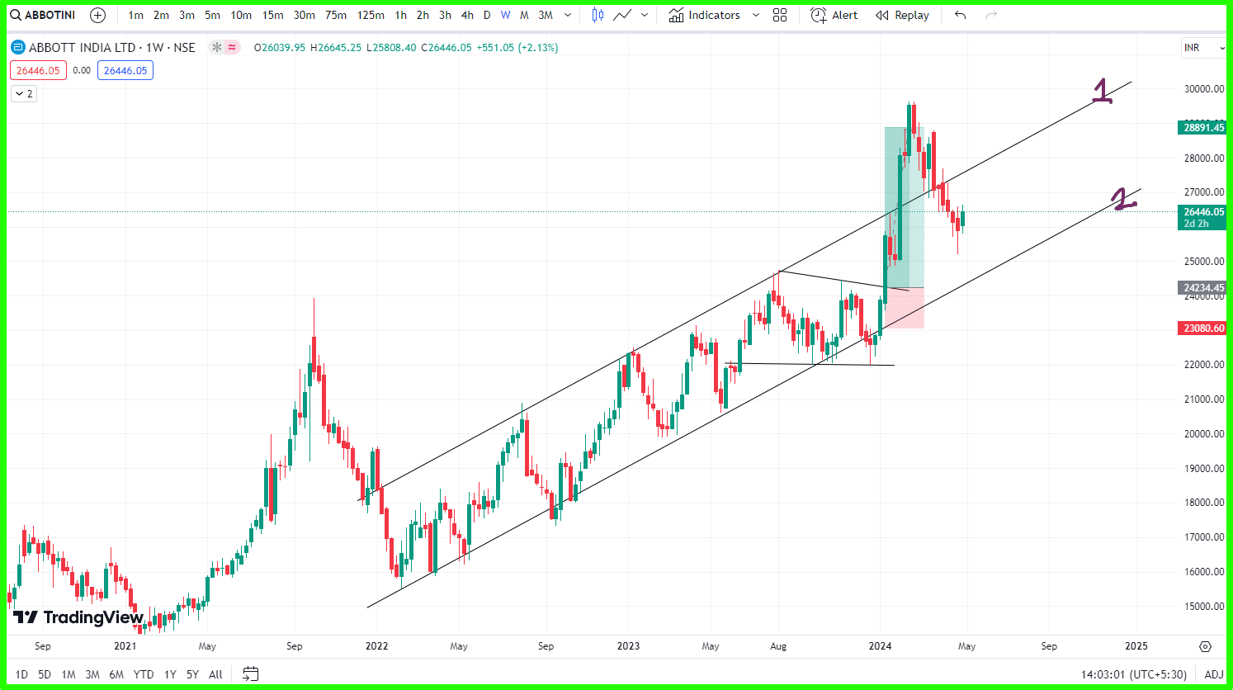
Task: Click time zone 14:03:01 (UTC+5:30)
Action: [1133, 674]
